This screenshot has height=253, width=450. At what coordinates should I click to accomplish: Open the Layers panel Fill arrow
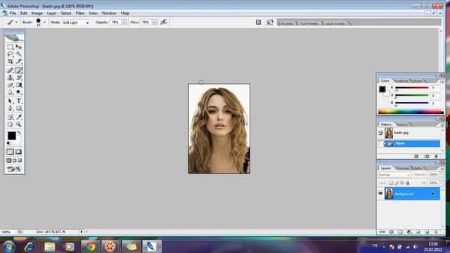[442, 183]
